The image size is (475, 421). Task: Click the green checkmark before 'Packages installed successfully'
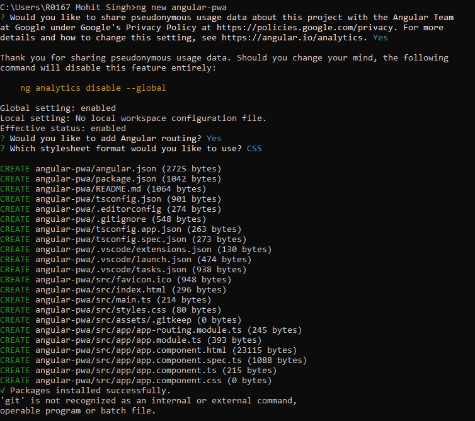tap(3, 390)
